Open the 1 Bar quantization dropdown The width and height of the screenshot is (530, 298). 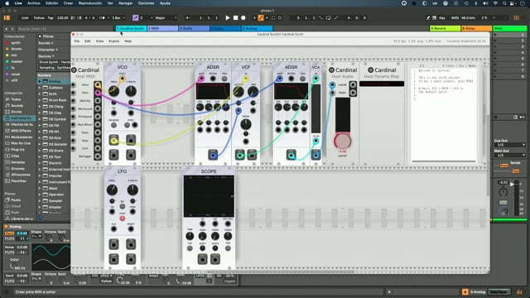click(x=118, y=17)
